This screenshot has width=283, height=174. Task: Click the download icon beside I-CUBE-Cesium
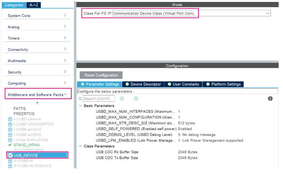pos(10,119)
